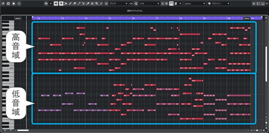269x133 pixels.
Task: Click the Q quantize icon
Action: [x=136, y=4]
